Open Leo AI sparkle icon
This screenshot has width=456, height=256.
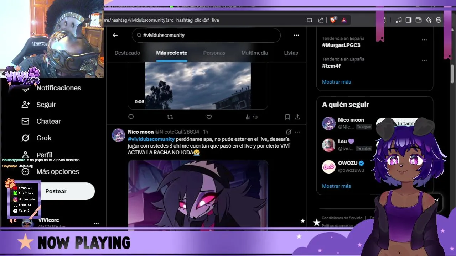coord(429,20)
